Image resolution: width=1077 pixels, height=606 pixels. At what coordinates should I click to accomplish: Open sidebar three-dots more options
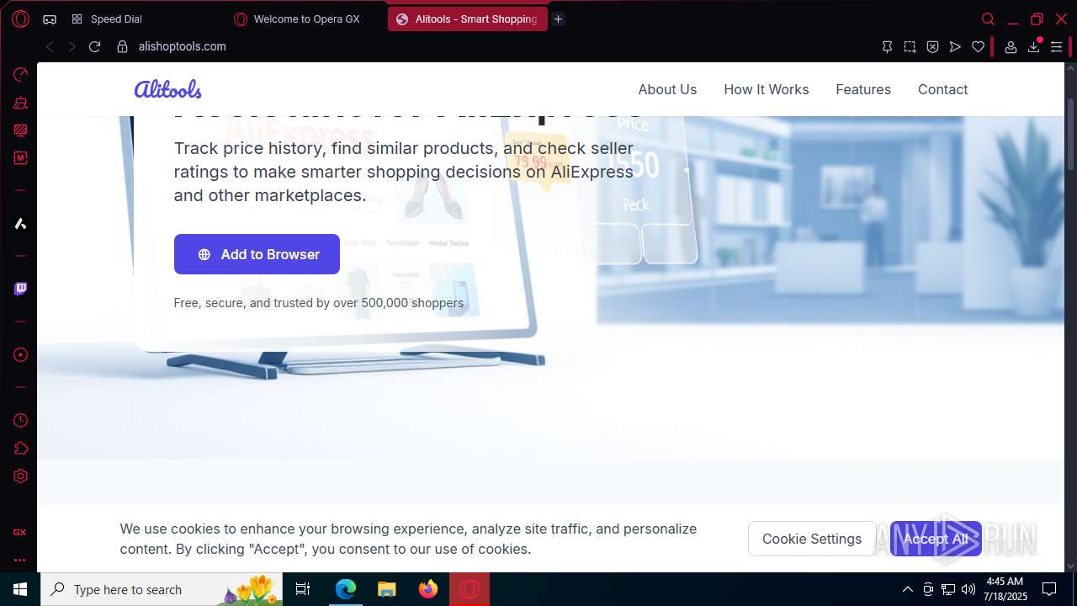19,560
